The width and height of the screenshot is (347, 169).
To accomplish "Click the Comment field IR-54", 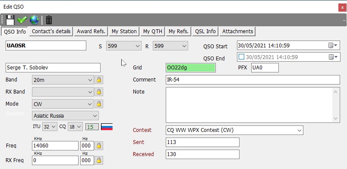I will tap(253, 80).
